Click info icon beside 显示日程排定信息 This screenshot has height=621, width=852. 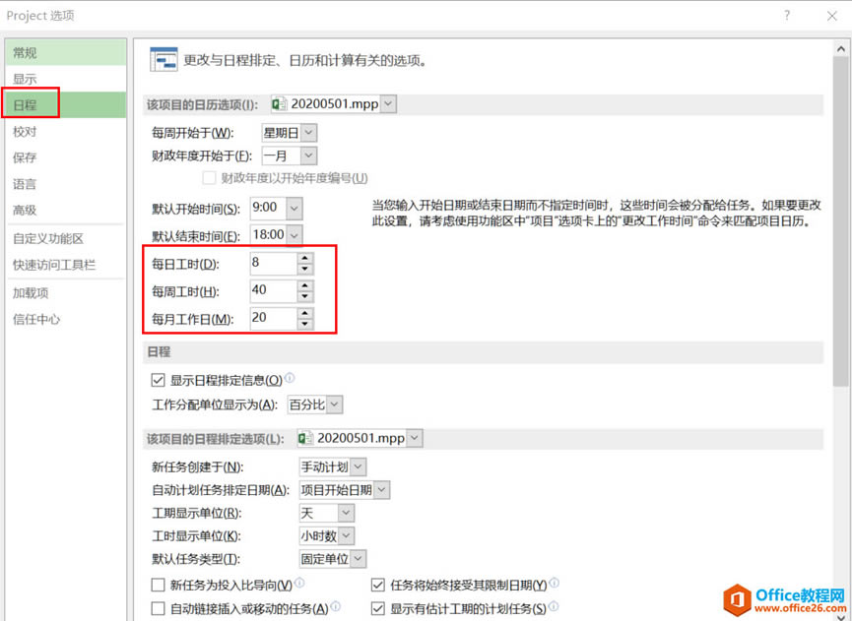click(290, 377)
